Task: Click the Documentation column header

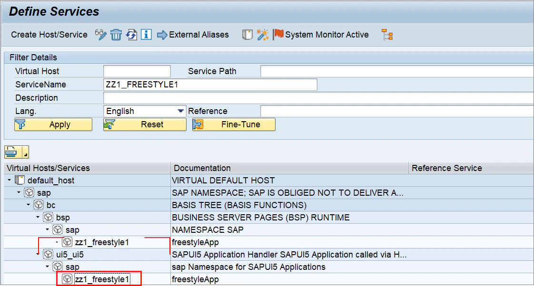Action: [289, 168]
